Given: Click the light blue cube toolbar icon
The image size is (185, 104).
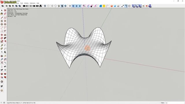Looking at the screenshot, I should pos(115,6).
